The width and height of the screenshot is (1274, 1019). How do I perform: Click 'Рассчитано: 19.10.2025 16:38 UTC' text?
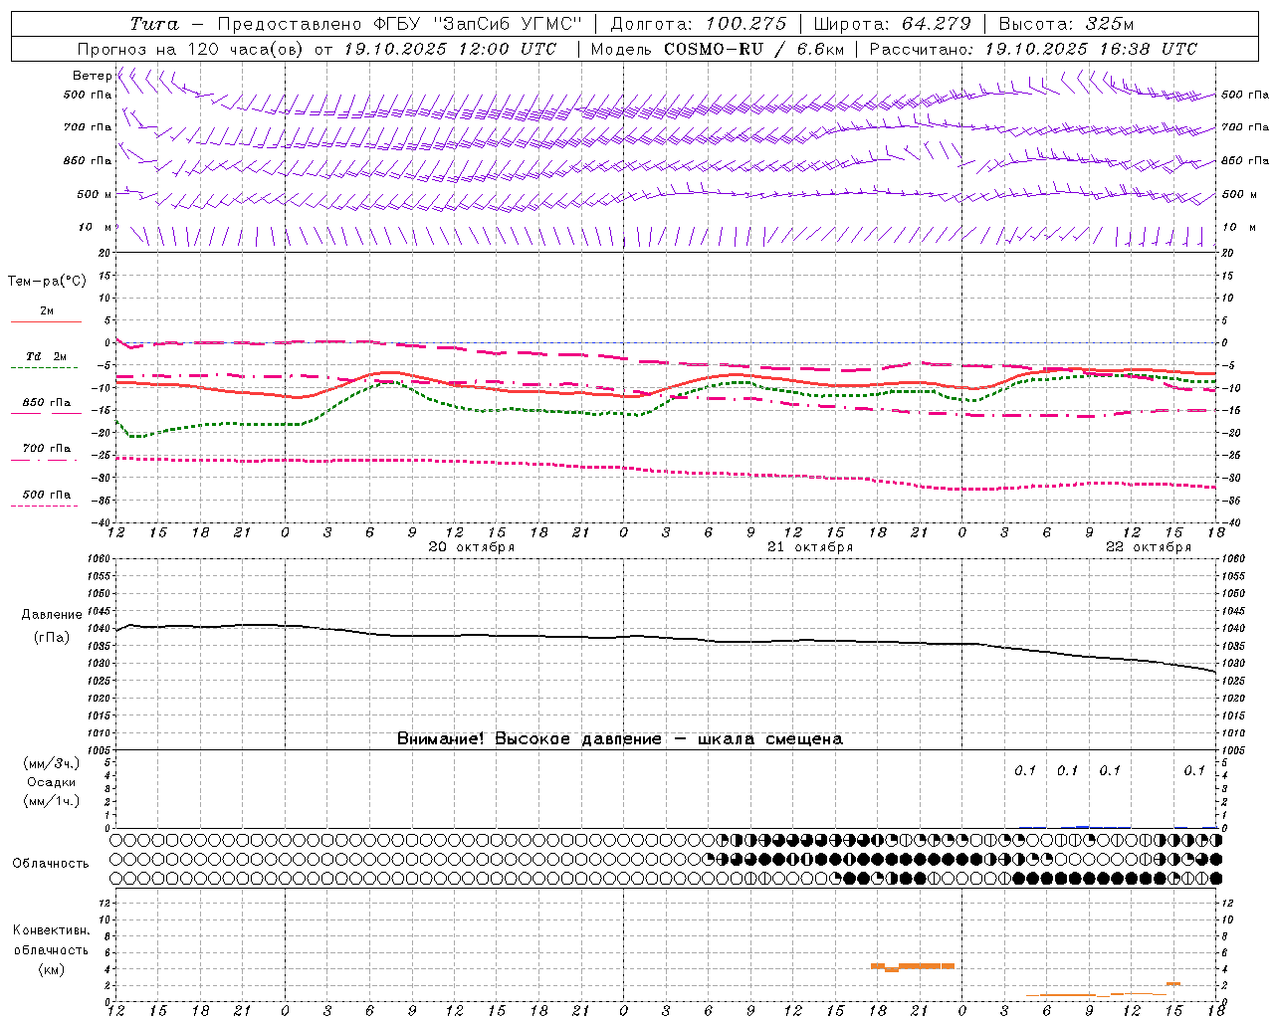pos(1033,49)
